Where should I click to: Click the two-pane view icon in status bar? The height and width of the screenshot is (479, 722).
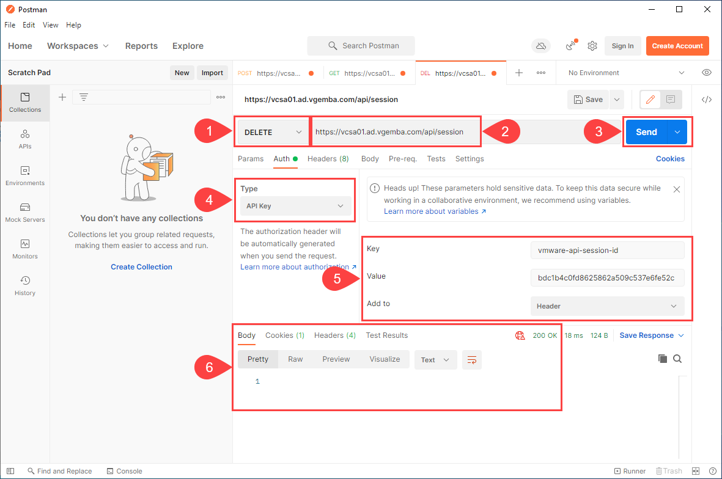(696, 471)
